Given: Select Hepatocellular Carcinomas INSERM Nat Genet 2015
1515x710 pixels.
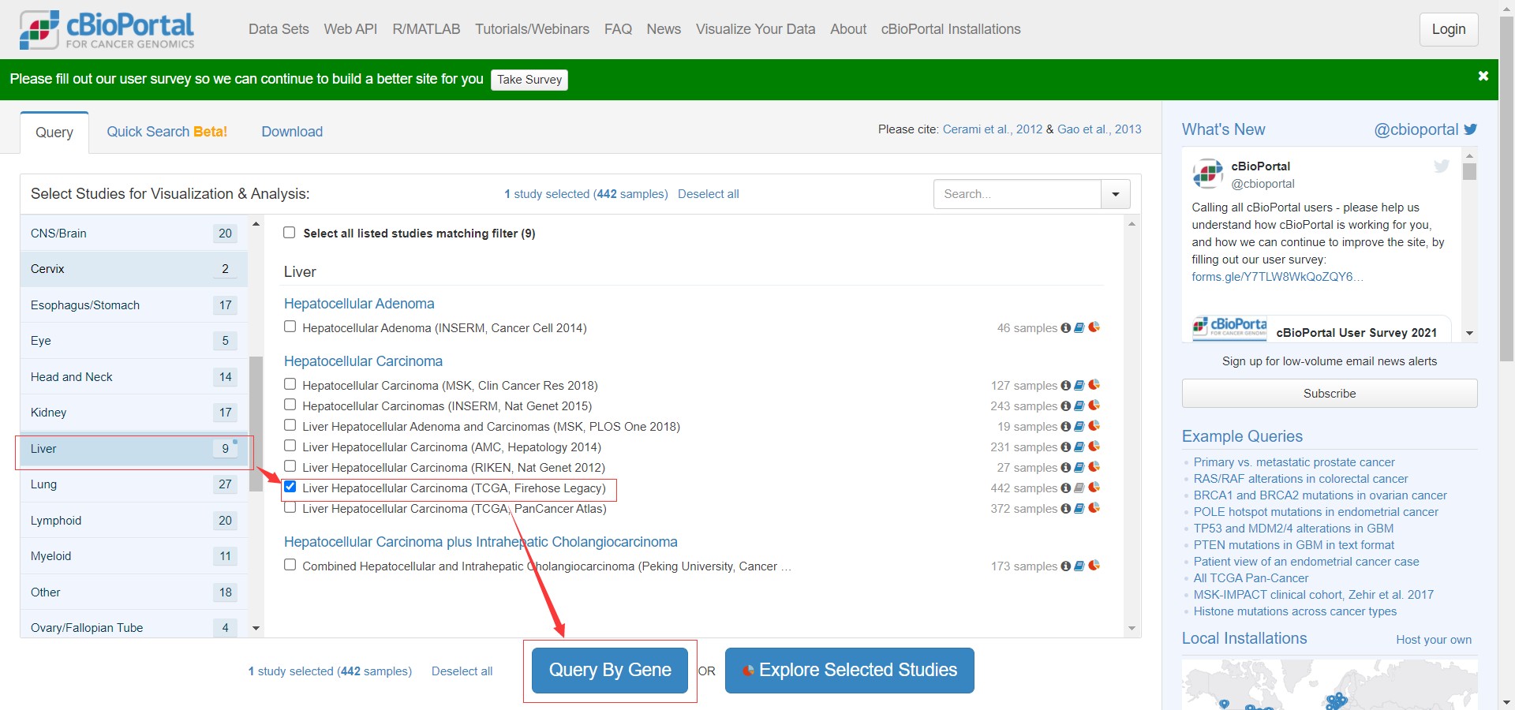Looking at the screenshot, I should 290,405.
